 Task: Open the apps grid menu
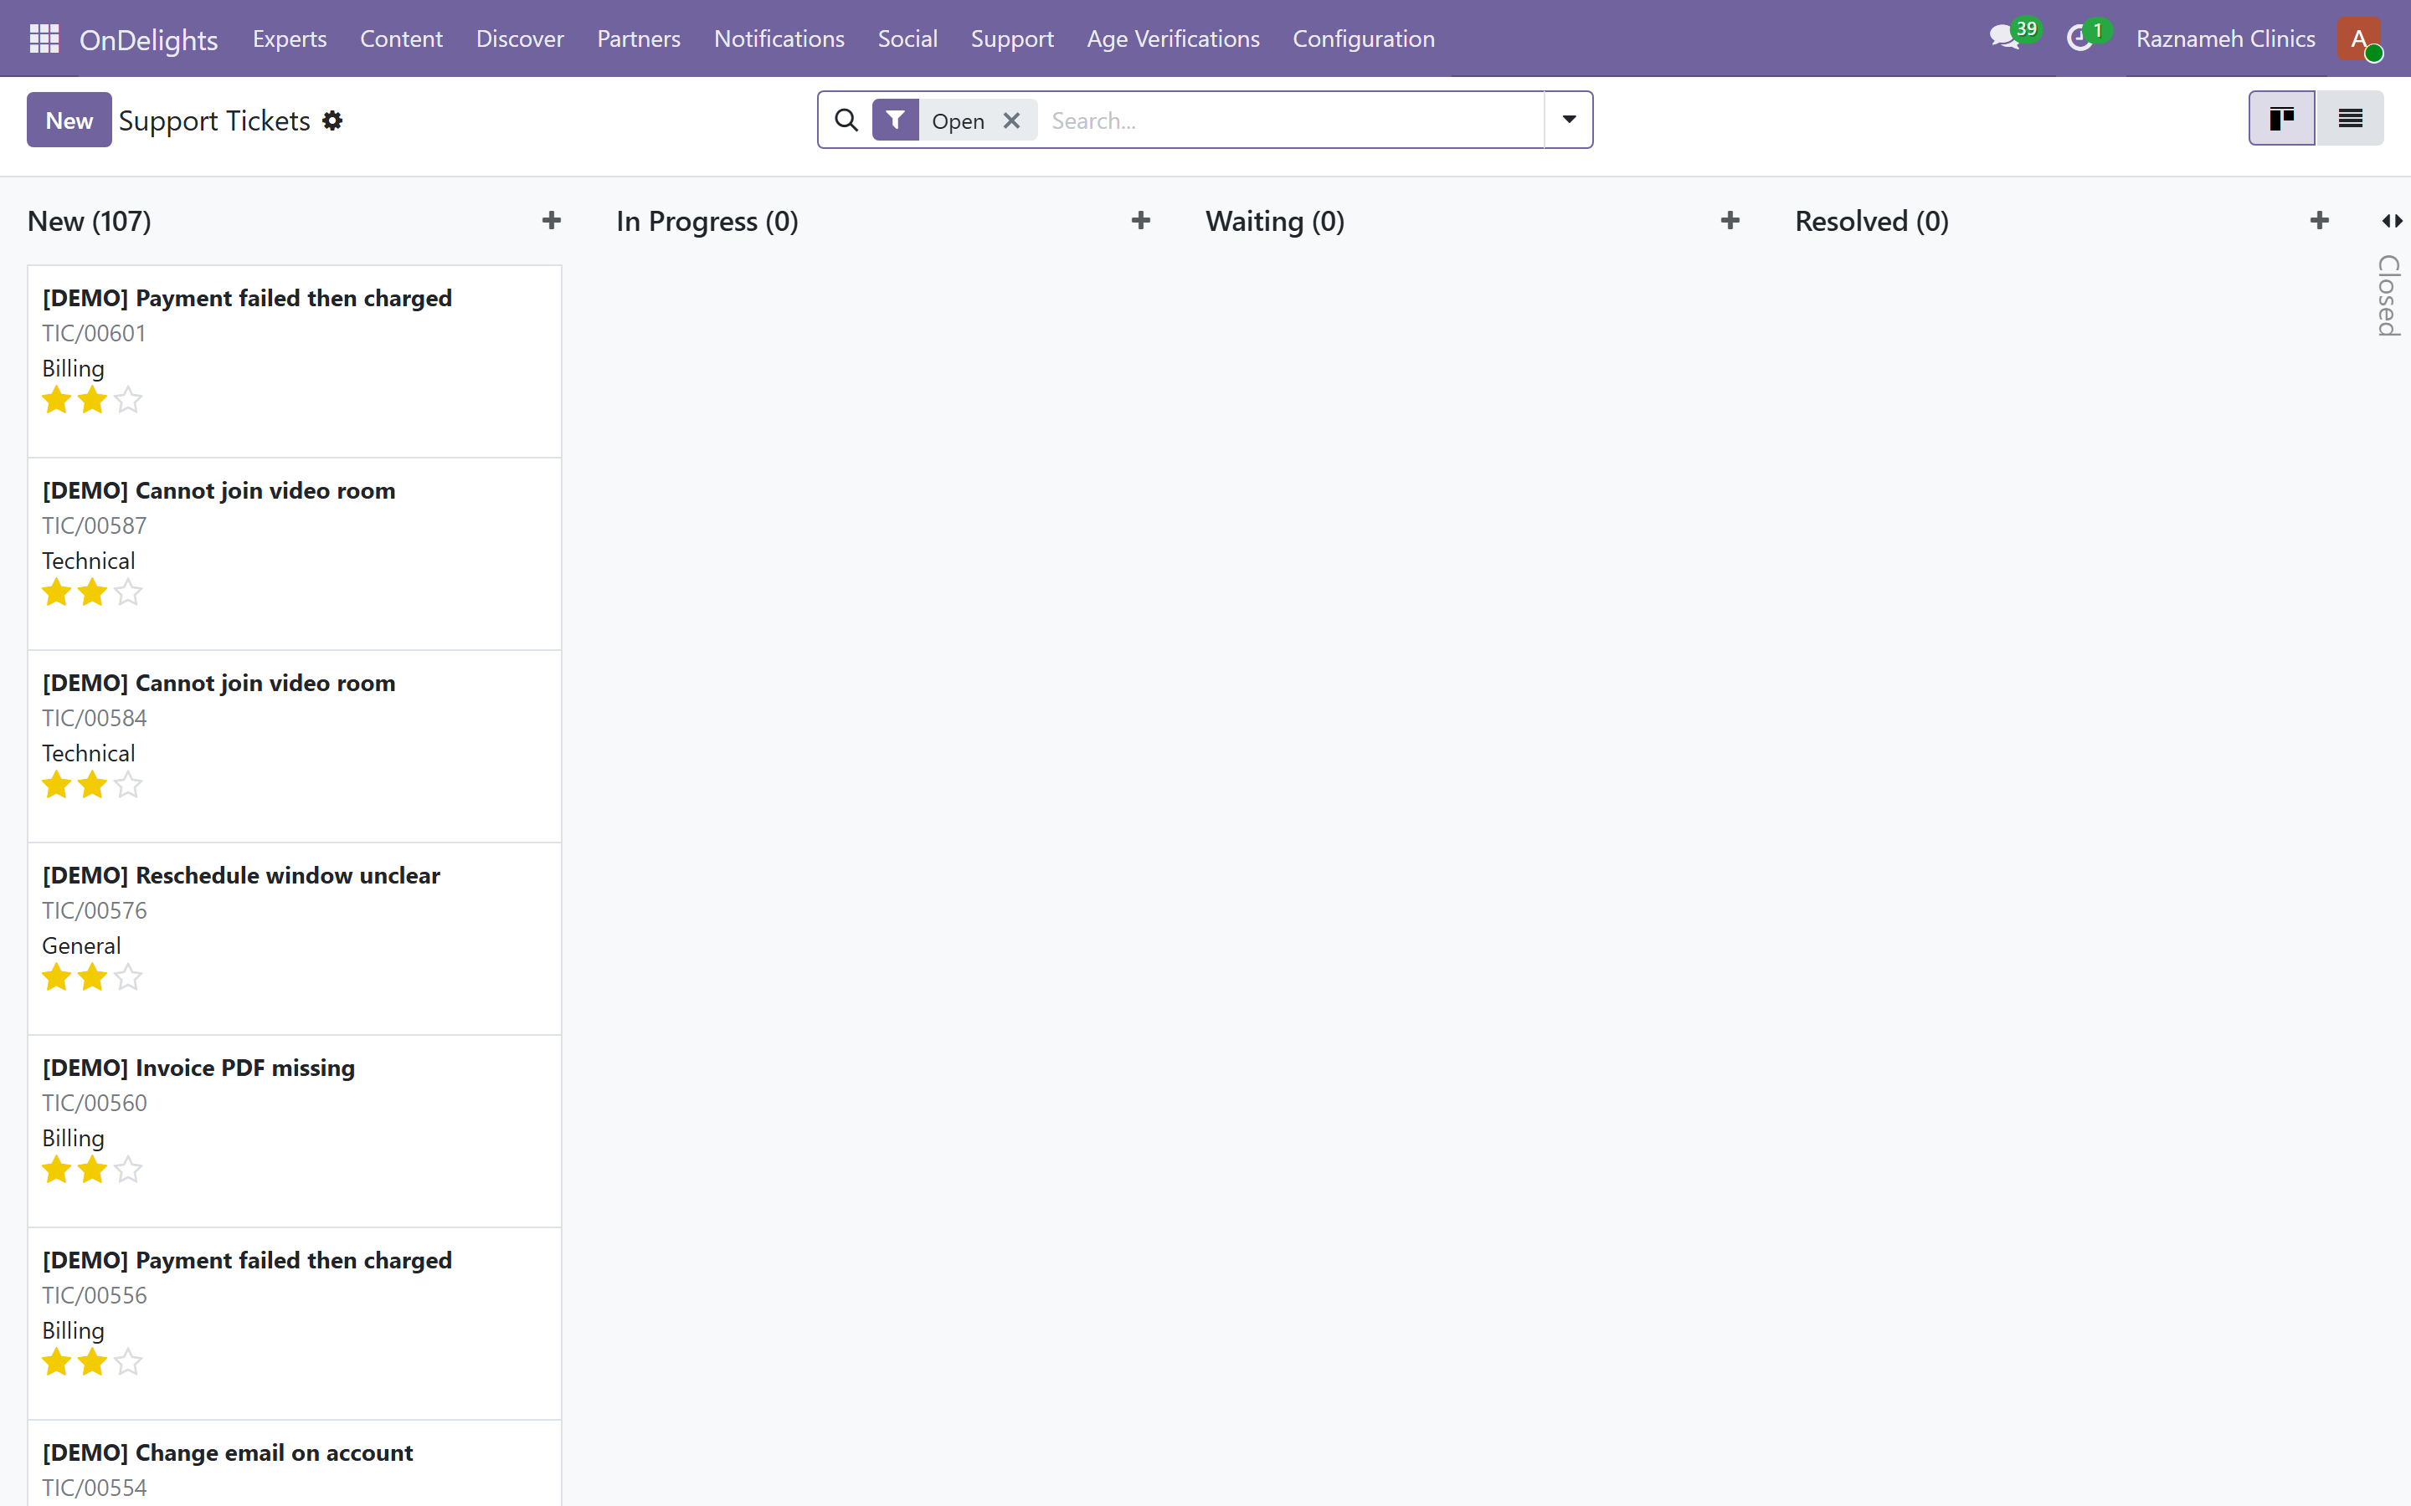(x=44, y=38)
